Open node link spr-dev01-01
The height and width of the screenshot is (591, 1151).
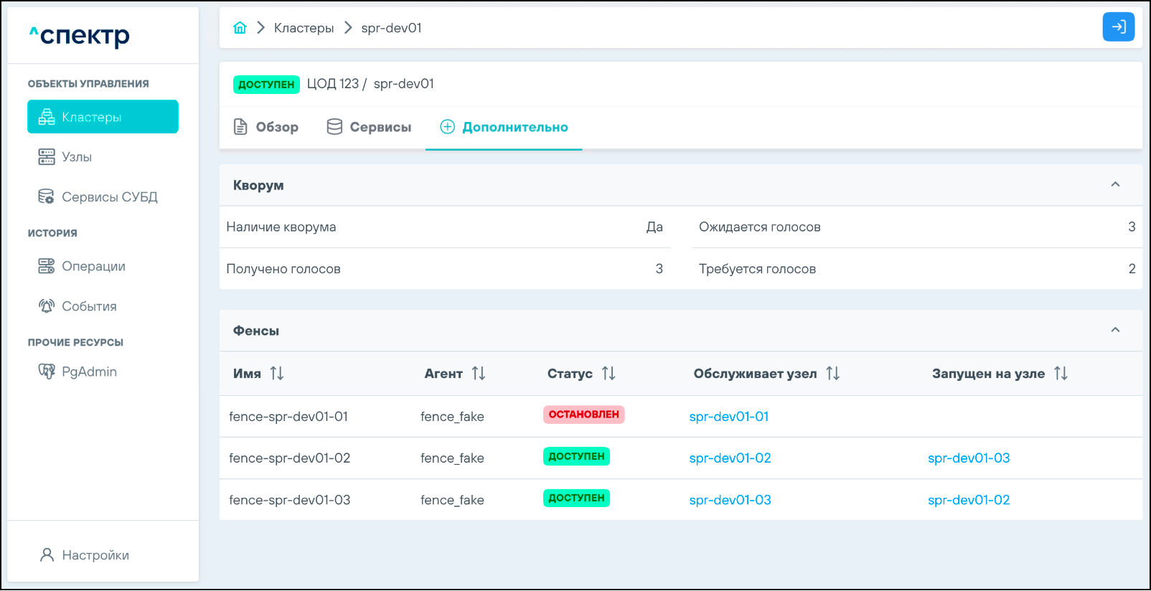728,417
